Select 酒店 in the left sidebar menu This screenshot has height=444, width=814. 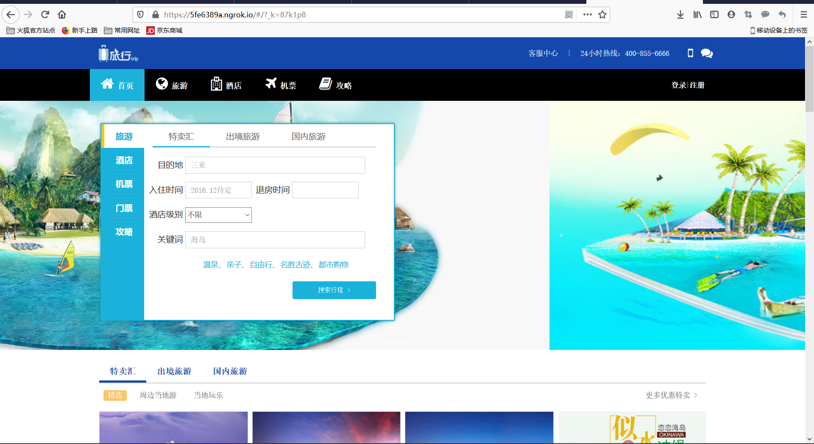(x=123, y=160)
